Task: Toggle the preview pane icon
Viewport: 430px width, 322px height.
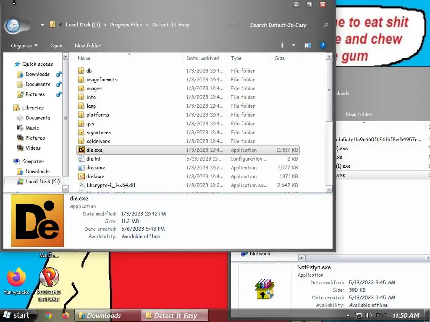Action: coord(308,45)
